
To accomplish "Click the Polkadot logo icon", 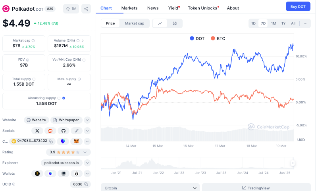I will tap(6, 9).
